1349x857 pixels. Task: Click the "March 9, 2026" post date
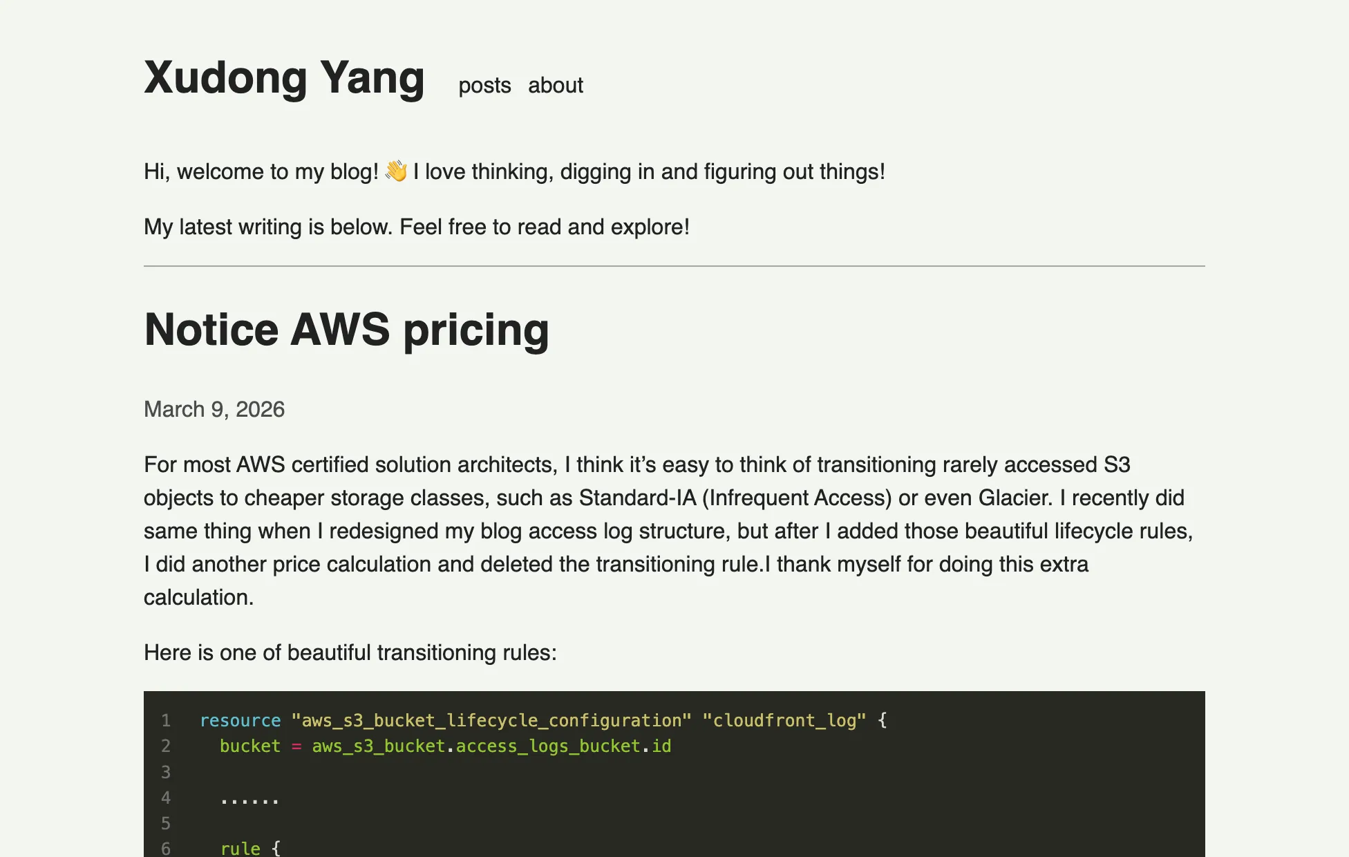[x=214, y=409]
